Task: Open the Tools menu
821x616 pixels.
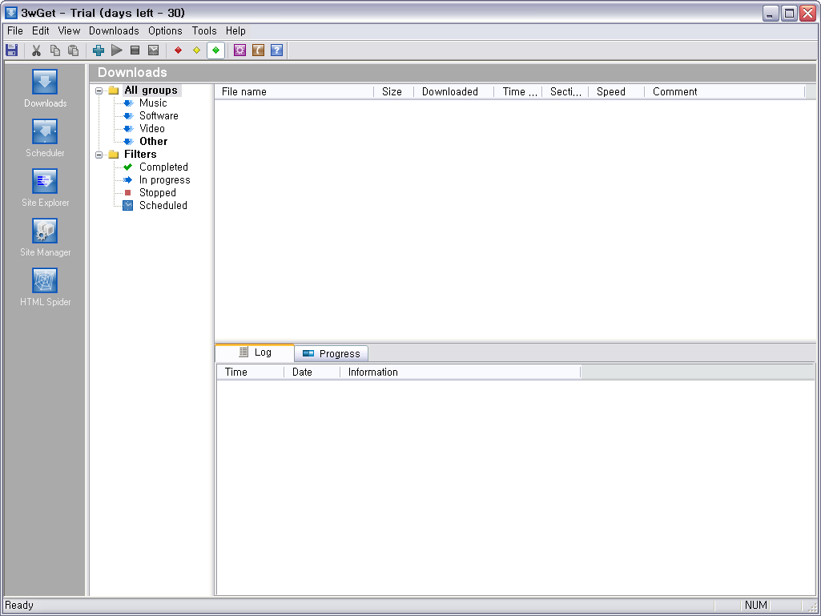Action: coord(204,31)
